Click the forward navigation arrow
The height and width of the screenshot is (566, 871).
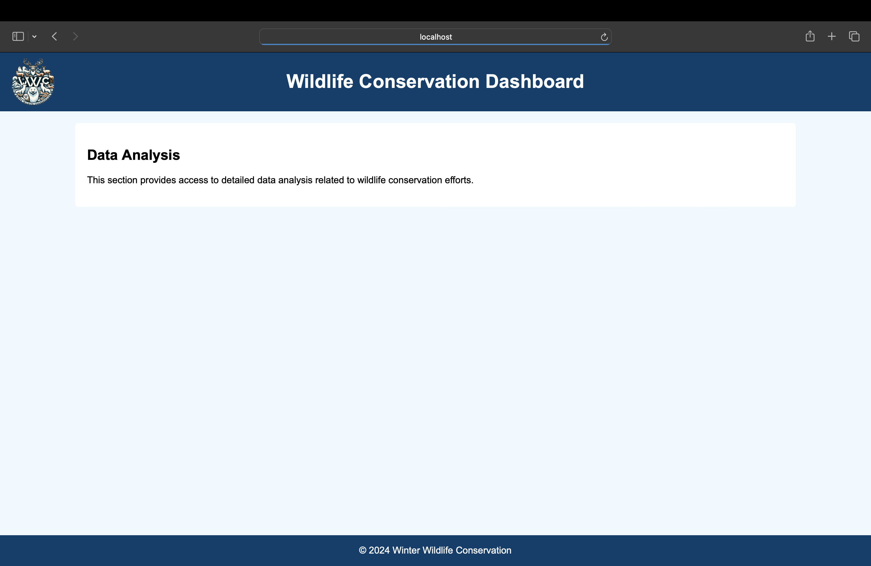point(75,36)
